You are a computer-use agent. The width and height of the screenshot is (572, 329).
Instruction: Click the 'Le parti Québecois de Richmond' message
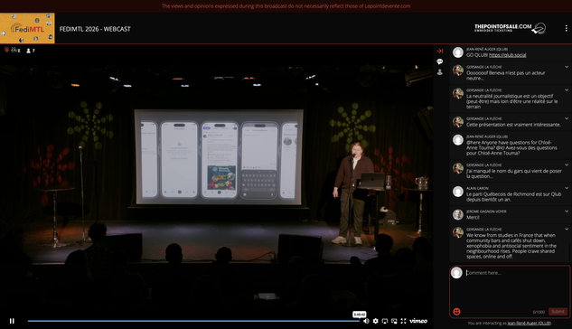[513, 197]
